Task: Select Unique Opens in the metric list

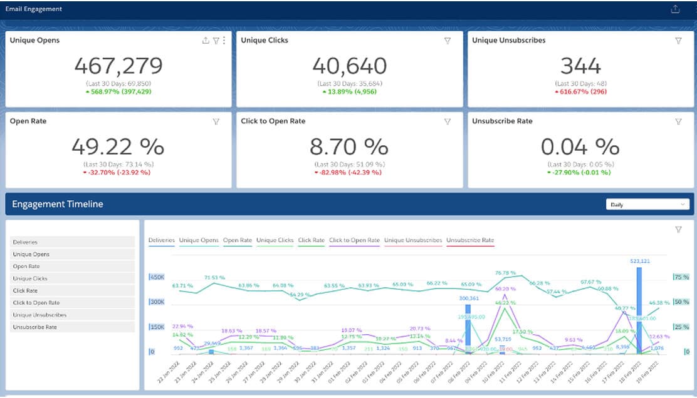Action: click(x=73, y=254)
